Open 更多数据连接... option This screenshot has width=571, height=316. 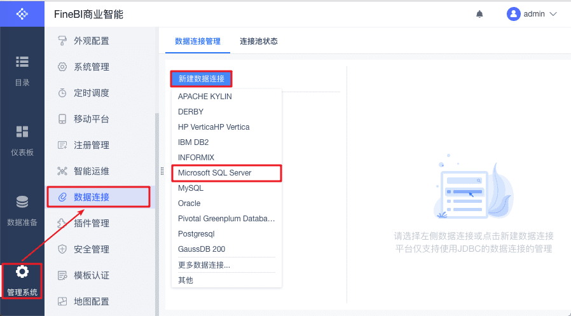point(226,265)
